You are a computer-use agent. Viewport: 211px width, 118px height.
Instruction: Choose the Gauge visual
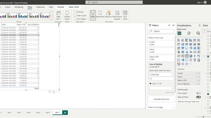(191, 52)
